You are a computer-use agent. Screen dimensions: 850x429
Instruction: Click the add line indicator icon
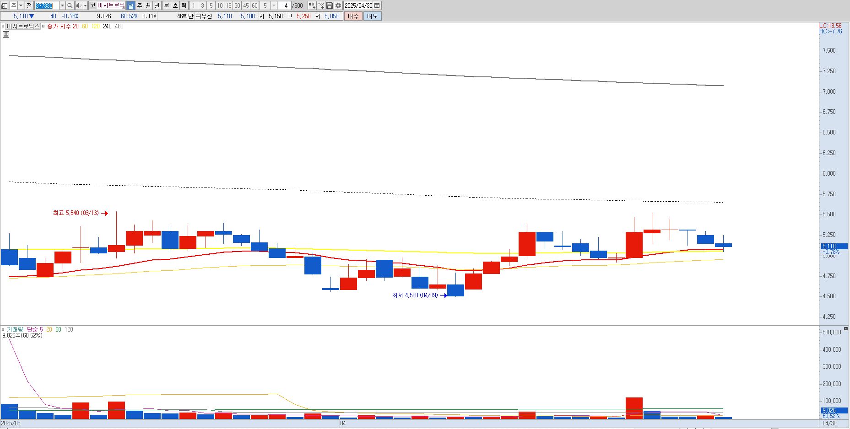(321, 5)
